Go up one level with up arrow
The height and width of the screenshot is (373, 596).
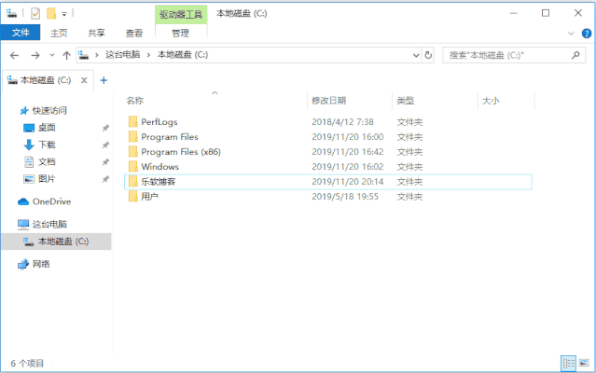(x=66, y=55)
